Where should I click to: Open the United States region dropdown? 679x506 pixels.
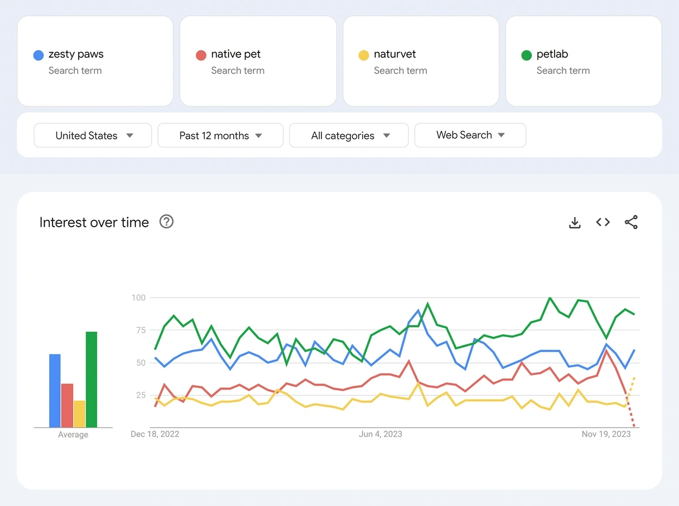(93, 136)
